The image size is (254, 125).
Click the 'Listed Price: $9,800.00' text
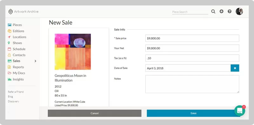tap(66, 105)
